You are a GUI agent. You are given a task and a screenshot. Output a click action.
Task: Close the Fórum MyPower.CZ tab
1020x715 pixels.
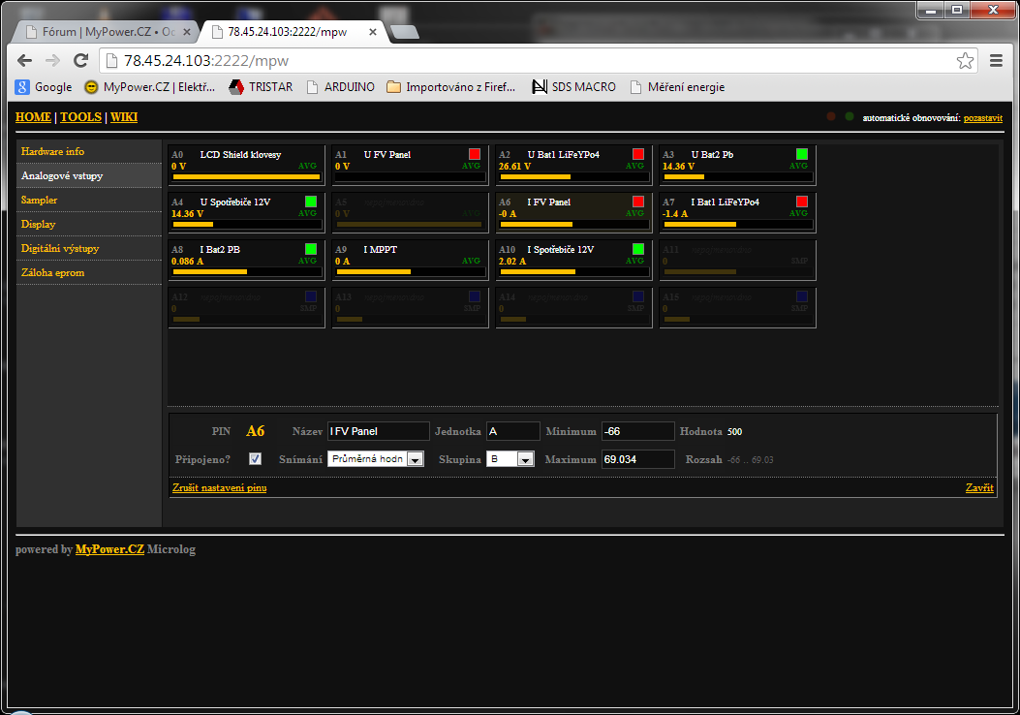[x=187, y=32]
